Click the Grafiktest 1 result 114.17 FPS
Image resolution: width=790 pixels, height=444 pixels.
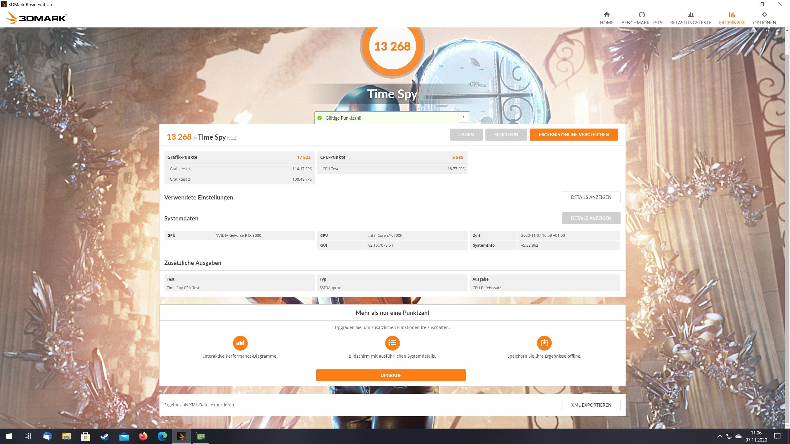pos(302,169)
